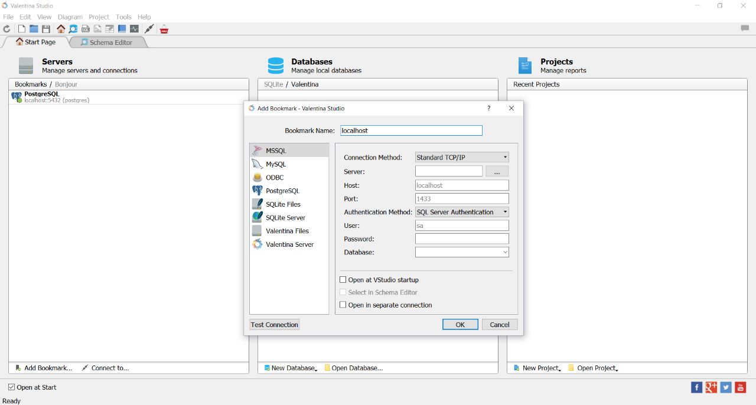Check Open in separate connection
756x405 pixels.
click(x=343, y=305)
